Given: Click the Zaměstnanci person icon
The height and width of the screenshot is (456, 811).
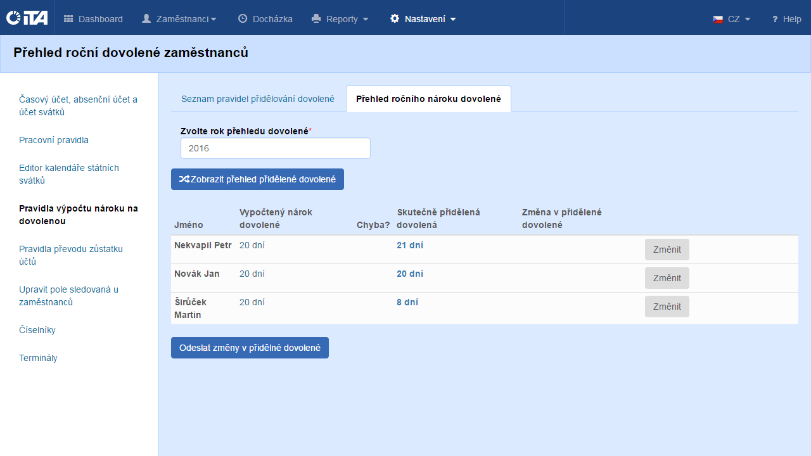Looking at the screenshot, I should [x=146, y=19].
